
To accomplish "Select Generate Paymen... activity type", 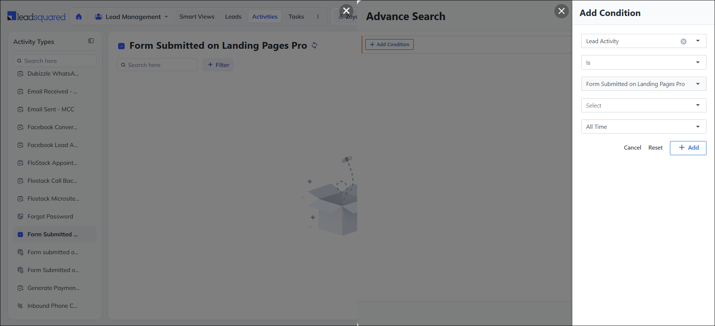I will pyautogui.click(x=55, y=288).
